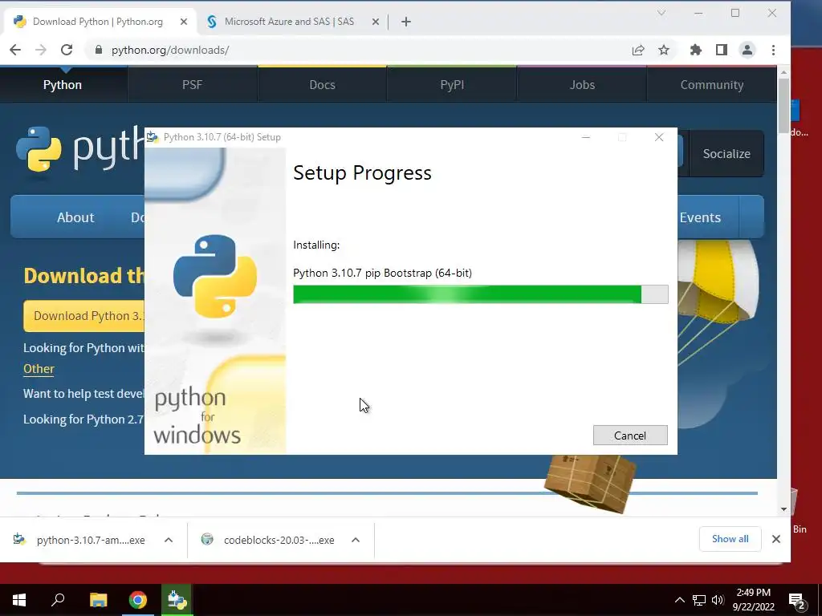Open network status tray icon
Screen dimensions: 822x616
(699, 600)
